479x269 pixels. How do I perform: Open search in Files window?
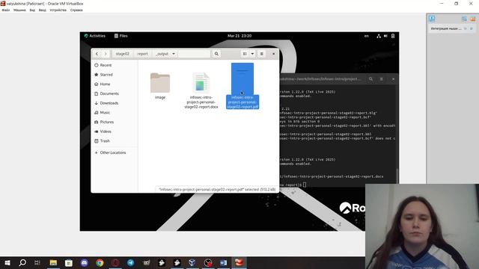coord(216,54)
